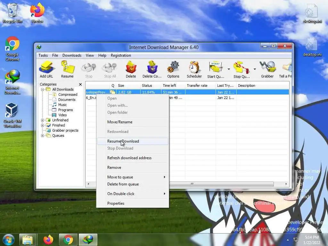Open the View menu

90,55
